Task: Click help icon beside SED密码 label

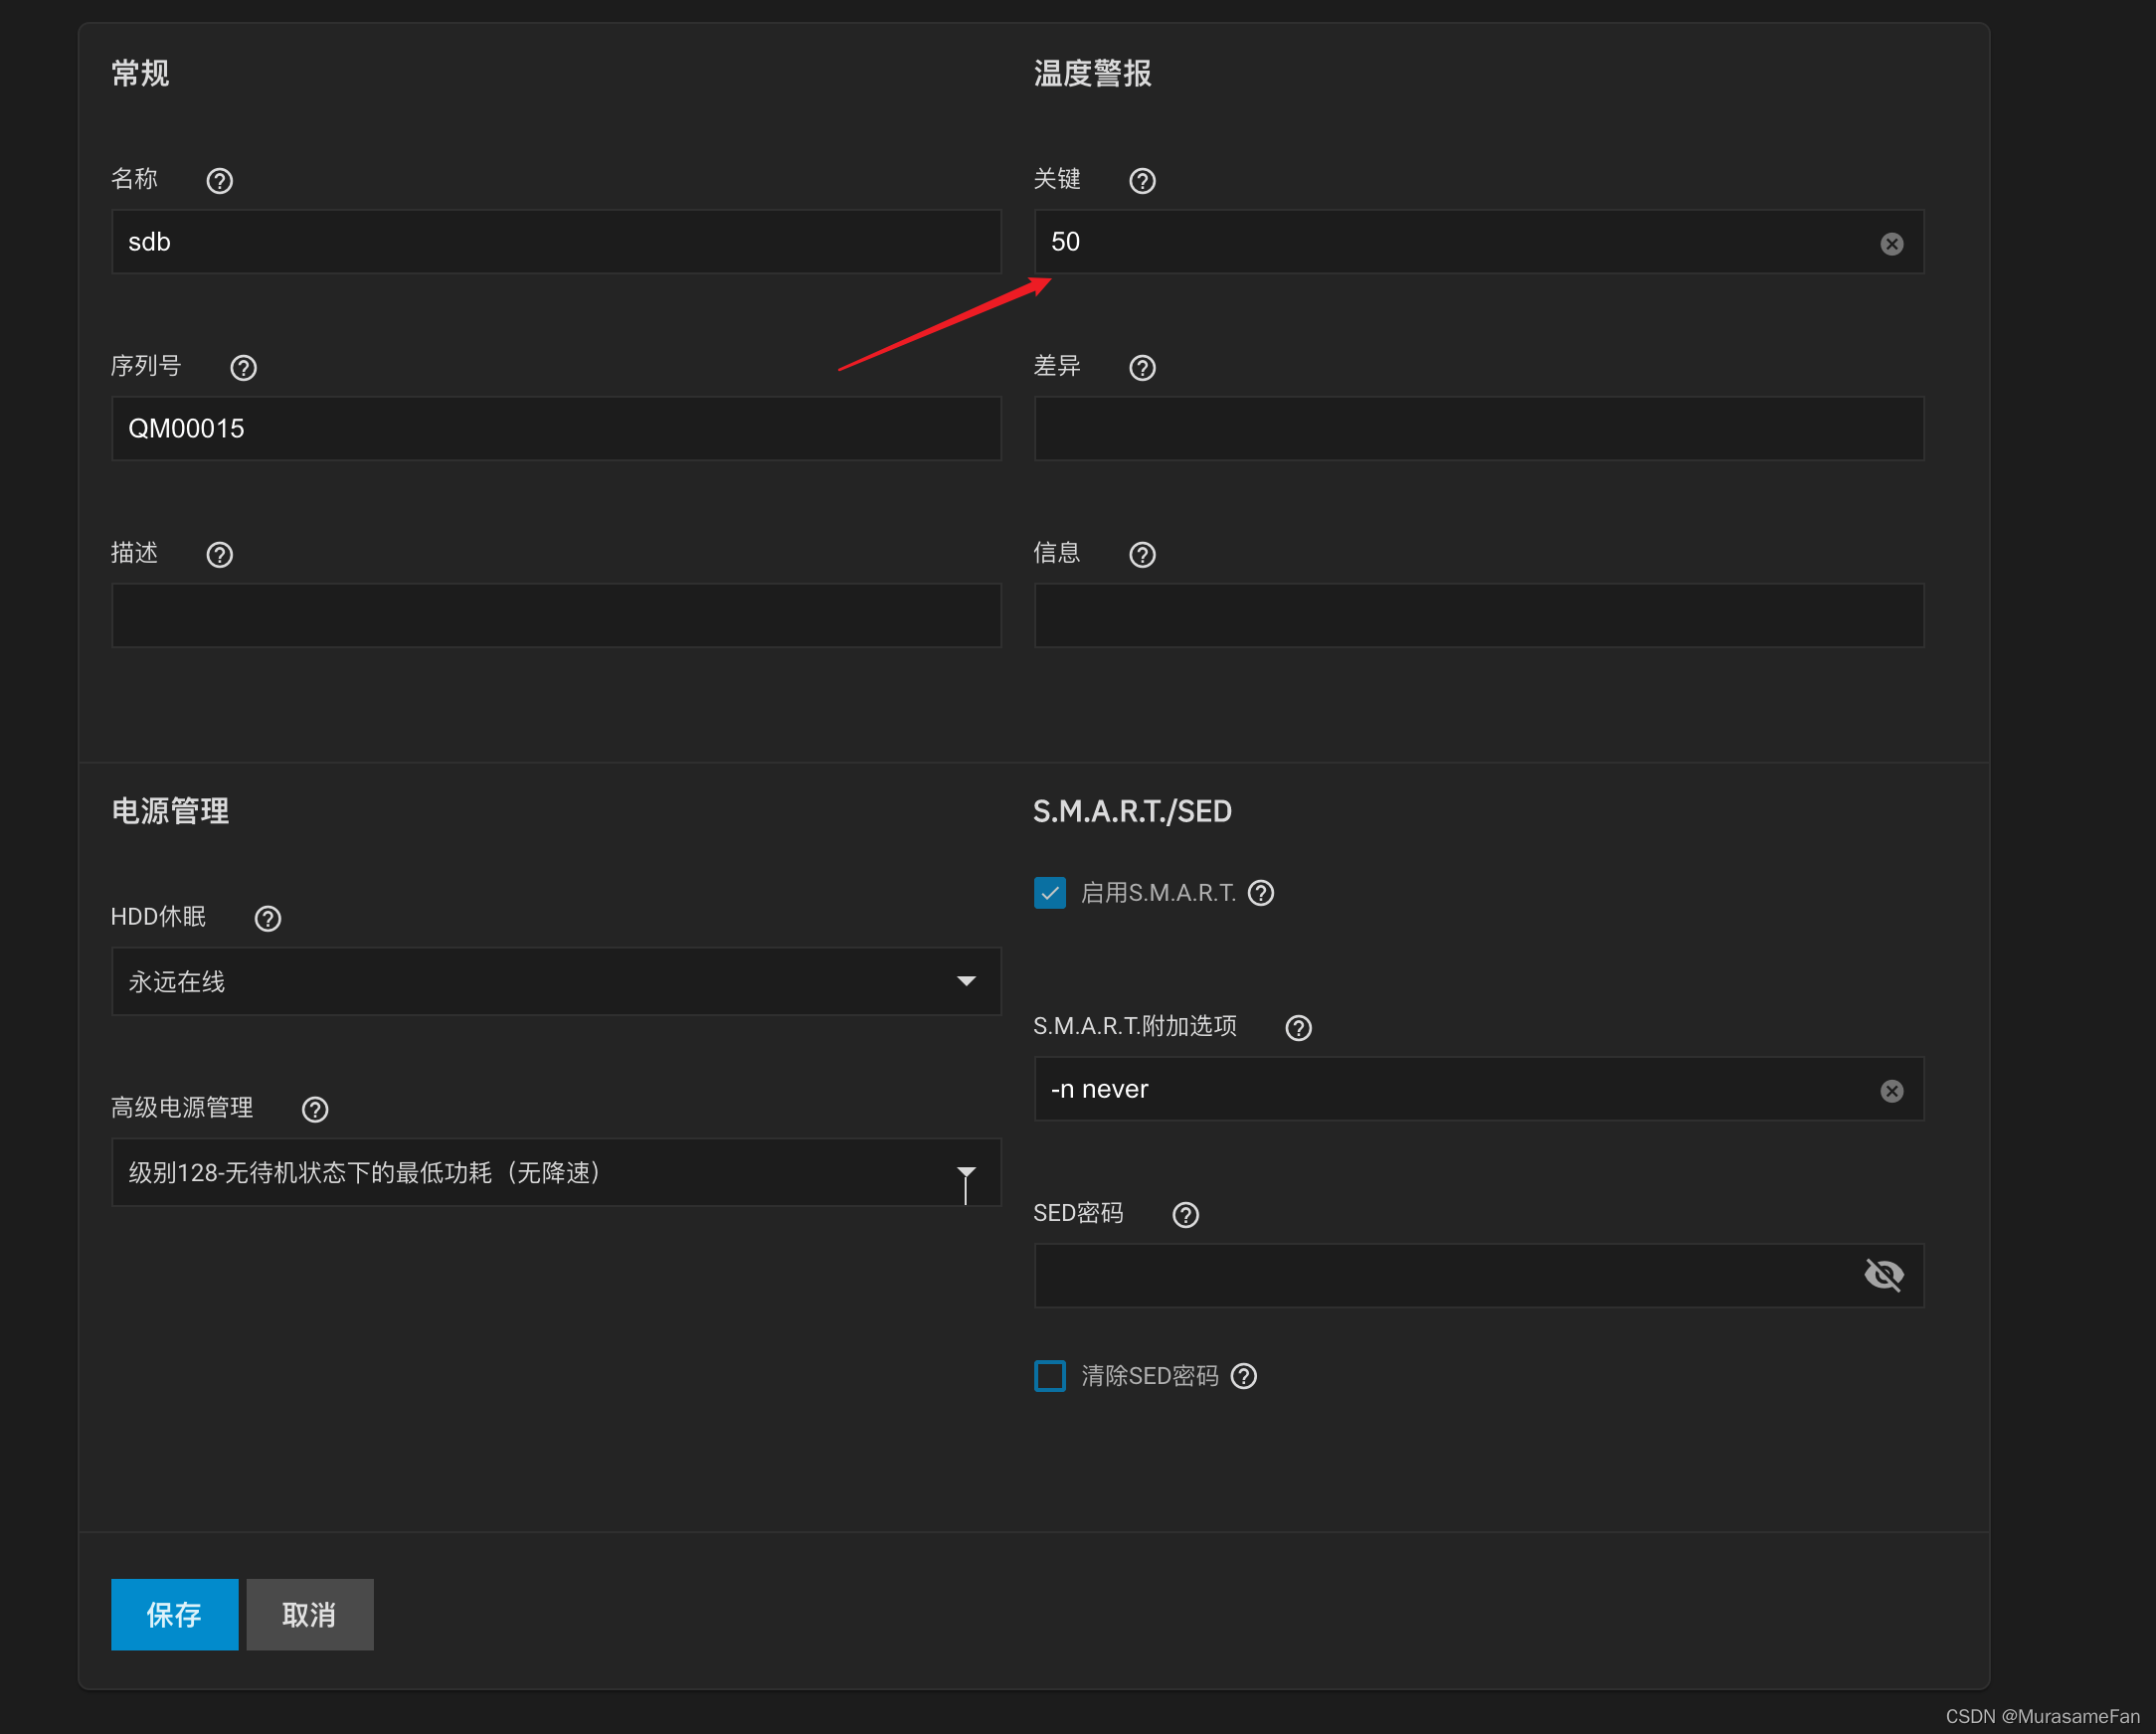Action: pos(1185,1215)
